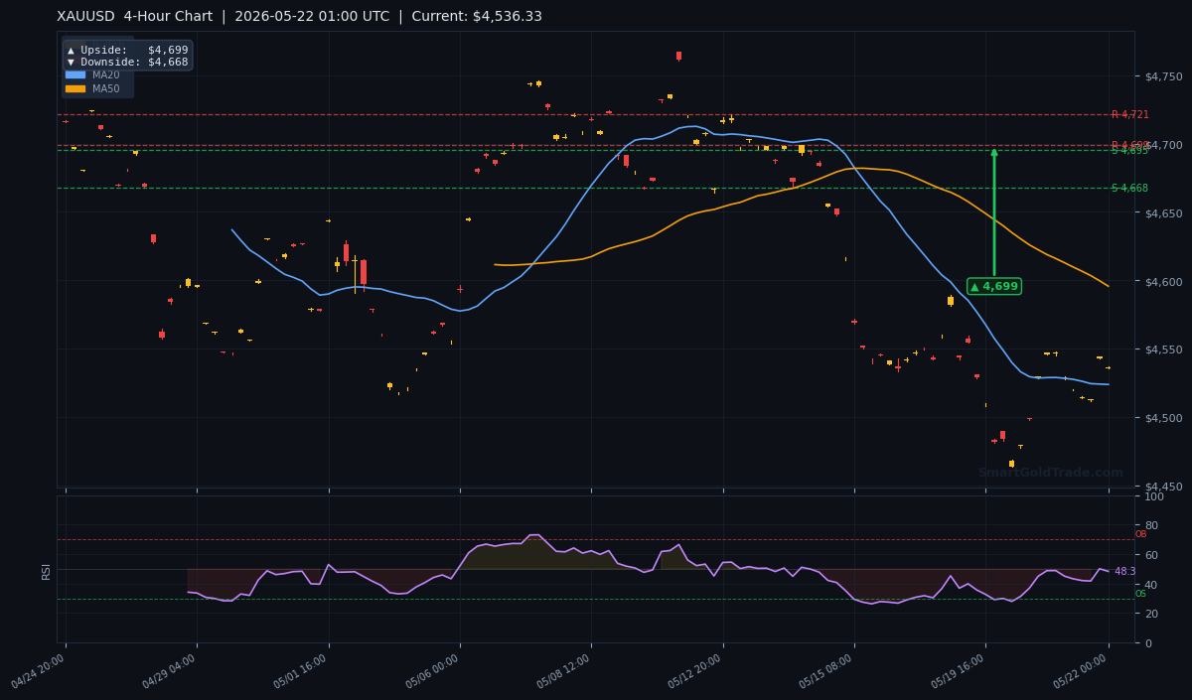1192x700 pixels.
Task: Click the RSI axis 80 label
Action: coord(1151,526)
